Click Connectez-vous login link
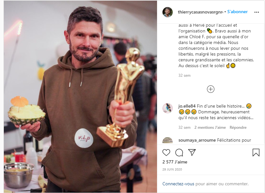The height and width of the screenshot is (193, 265). click(178, 184)
